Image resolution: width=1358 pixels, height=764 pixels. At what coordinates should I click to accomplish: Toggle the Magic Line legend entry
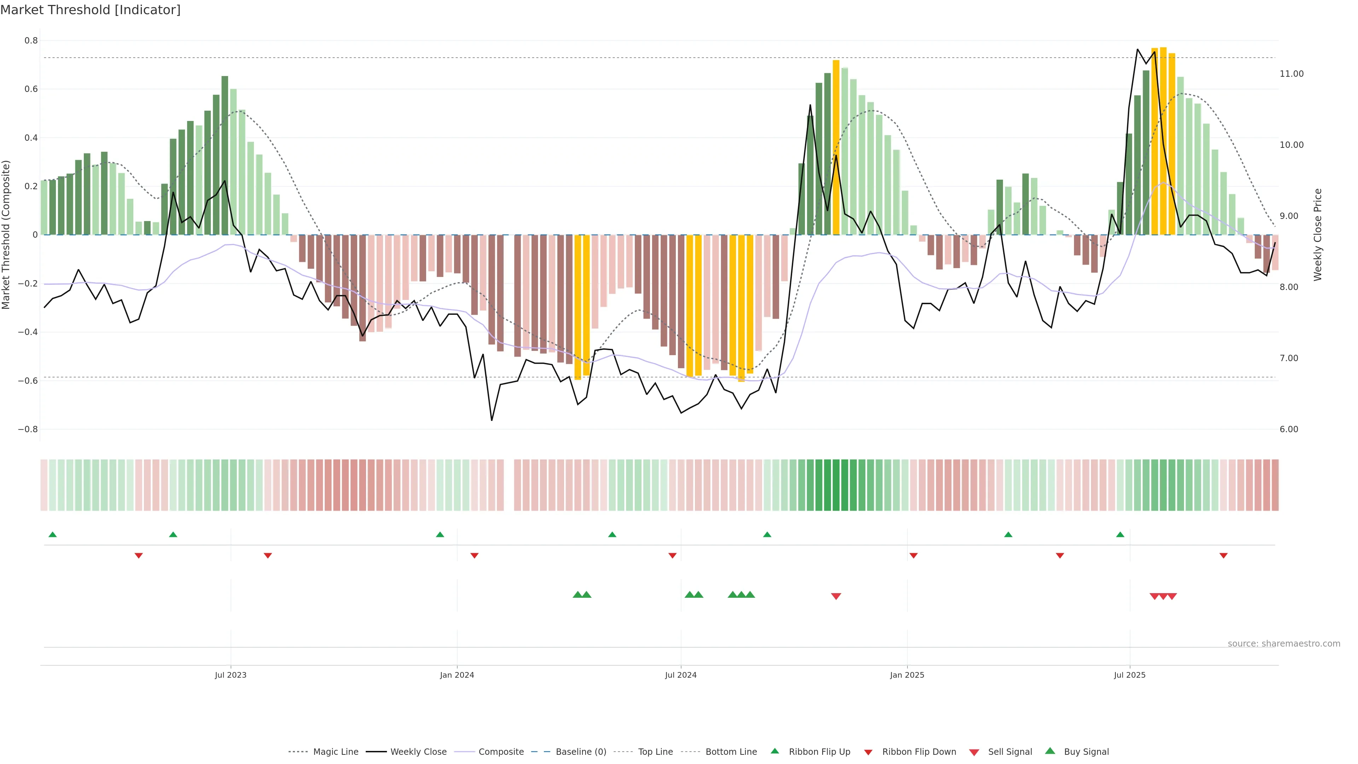click(335, 752)
